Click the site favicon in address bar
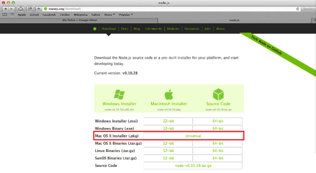This screenshot has width=316, height=173. click(x=46, y=9)
